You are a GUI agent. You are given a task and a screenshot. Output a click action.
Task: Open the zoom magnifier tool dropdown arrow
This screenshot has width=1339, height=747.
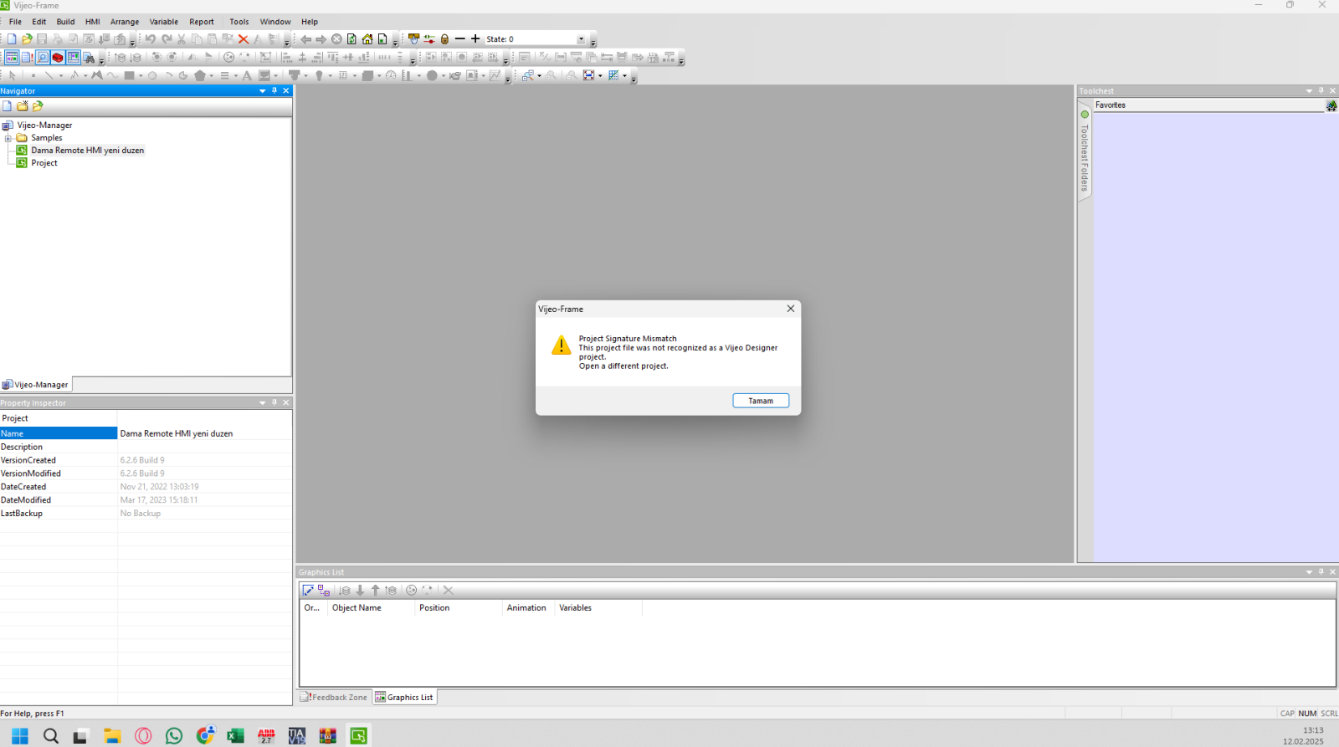pyautogui.click(x=539, y=76)
